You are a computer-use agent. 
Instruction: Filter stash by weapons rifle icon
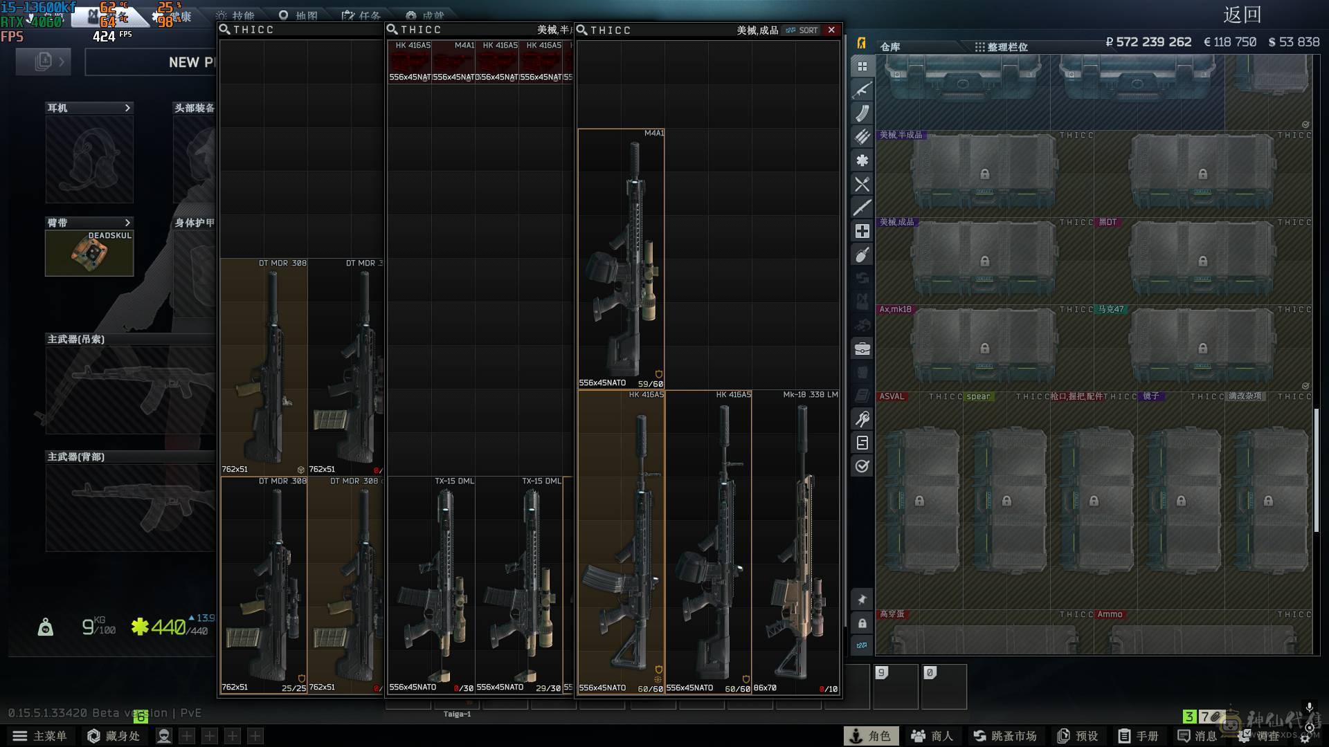[862, 90]
